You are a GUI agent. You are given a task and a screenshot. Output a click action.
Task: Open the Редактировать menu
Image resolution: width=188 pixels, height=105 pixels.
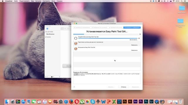tap(24, 1)
